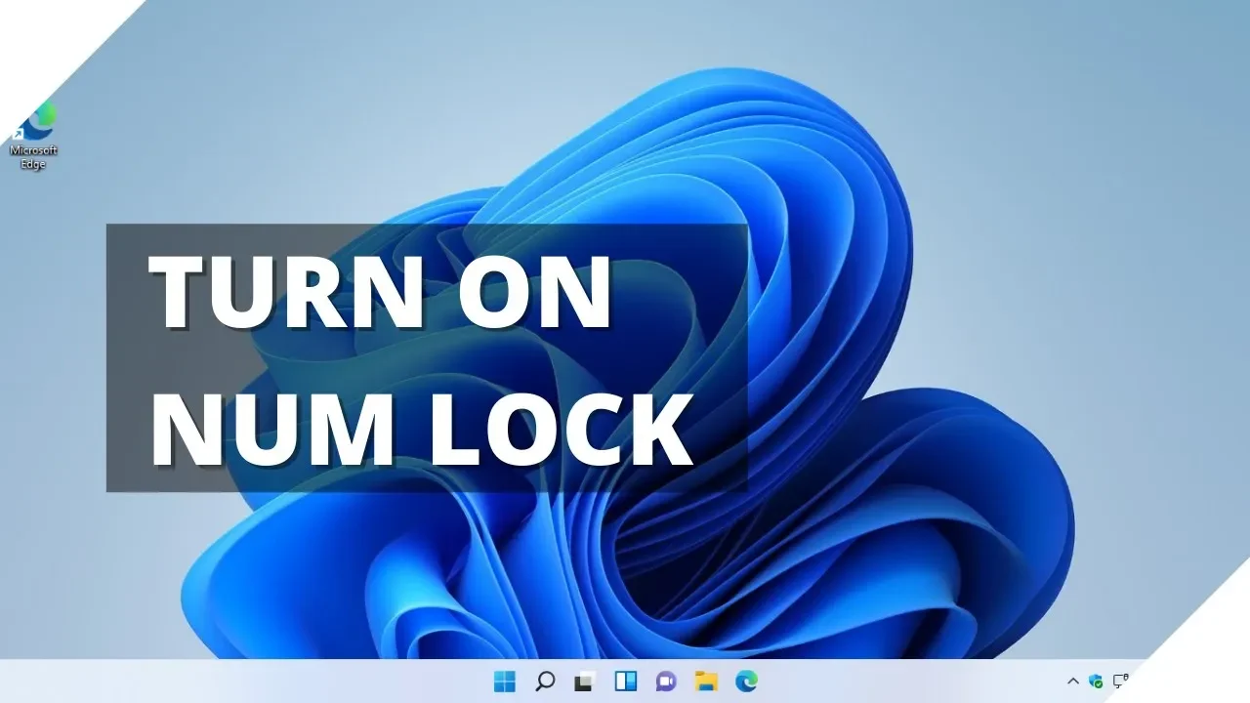Open the Windows Start menu
The height and width of the screenshot is (703, 1250).
point(505,682)
